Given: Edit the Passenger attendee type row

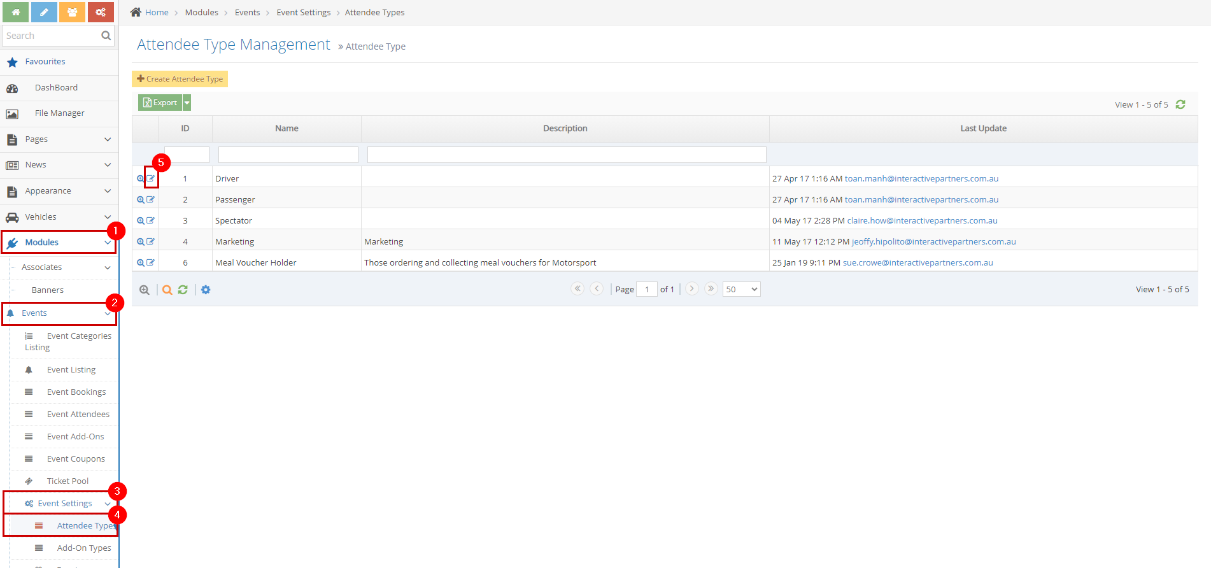Looking at the screenshot, I should point(151,199).
